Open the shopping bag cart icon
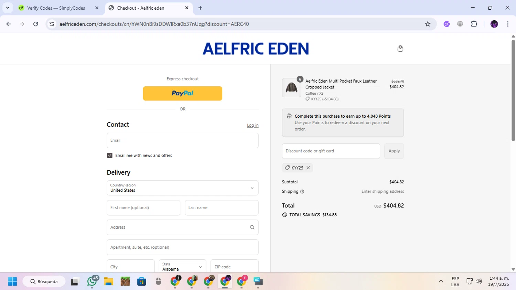The image size is (516, 290). coord(400,49)
